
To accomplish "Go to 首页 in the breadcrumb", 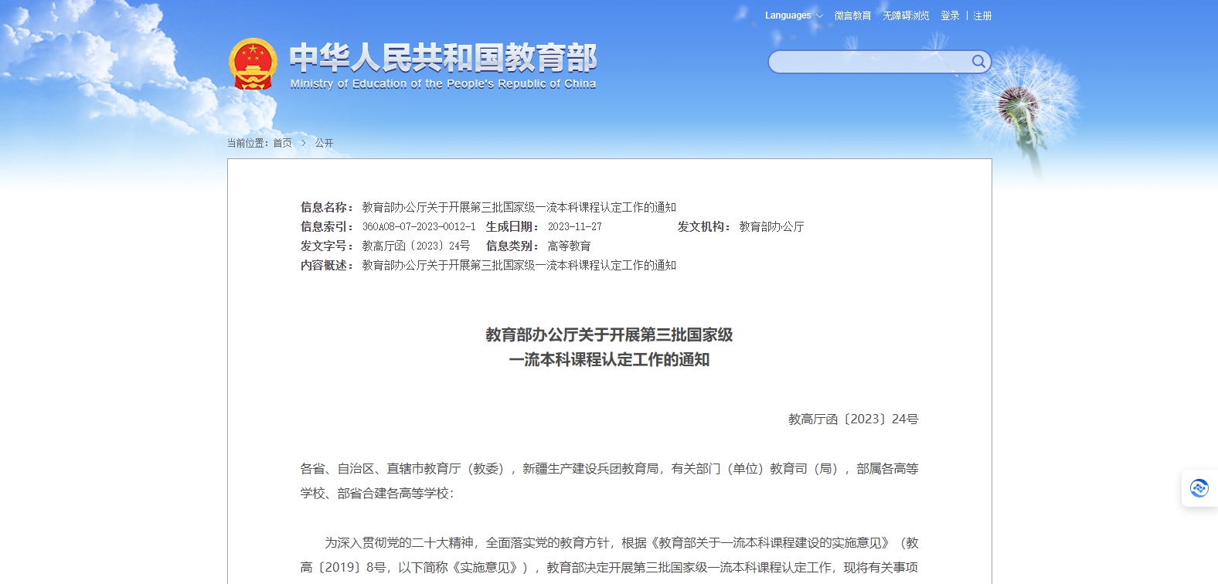I will pos(282,143).
